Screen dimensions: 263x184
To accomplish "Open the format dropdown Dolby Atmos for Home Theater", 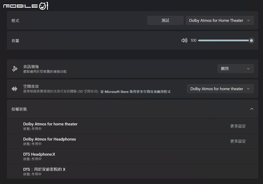I will point(220,21).
